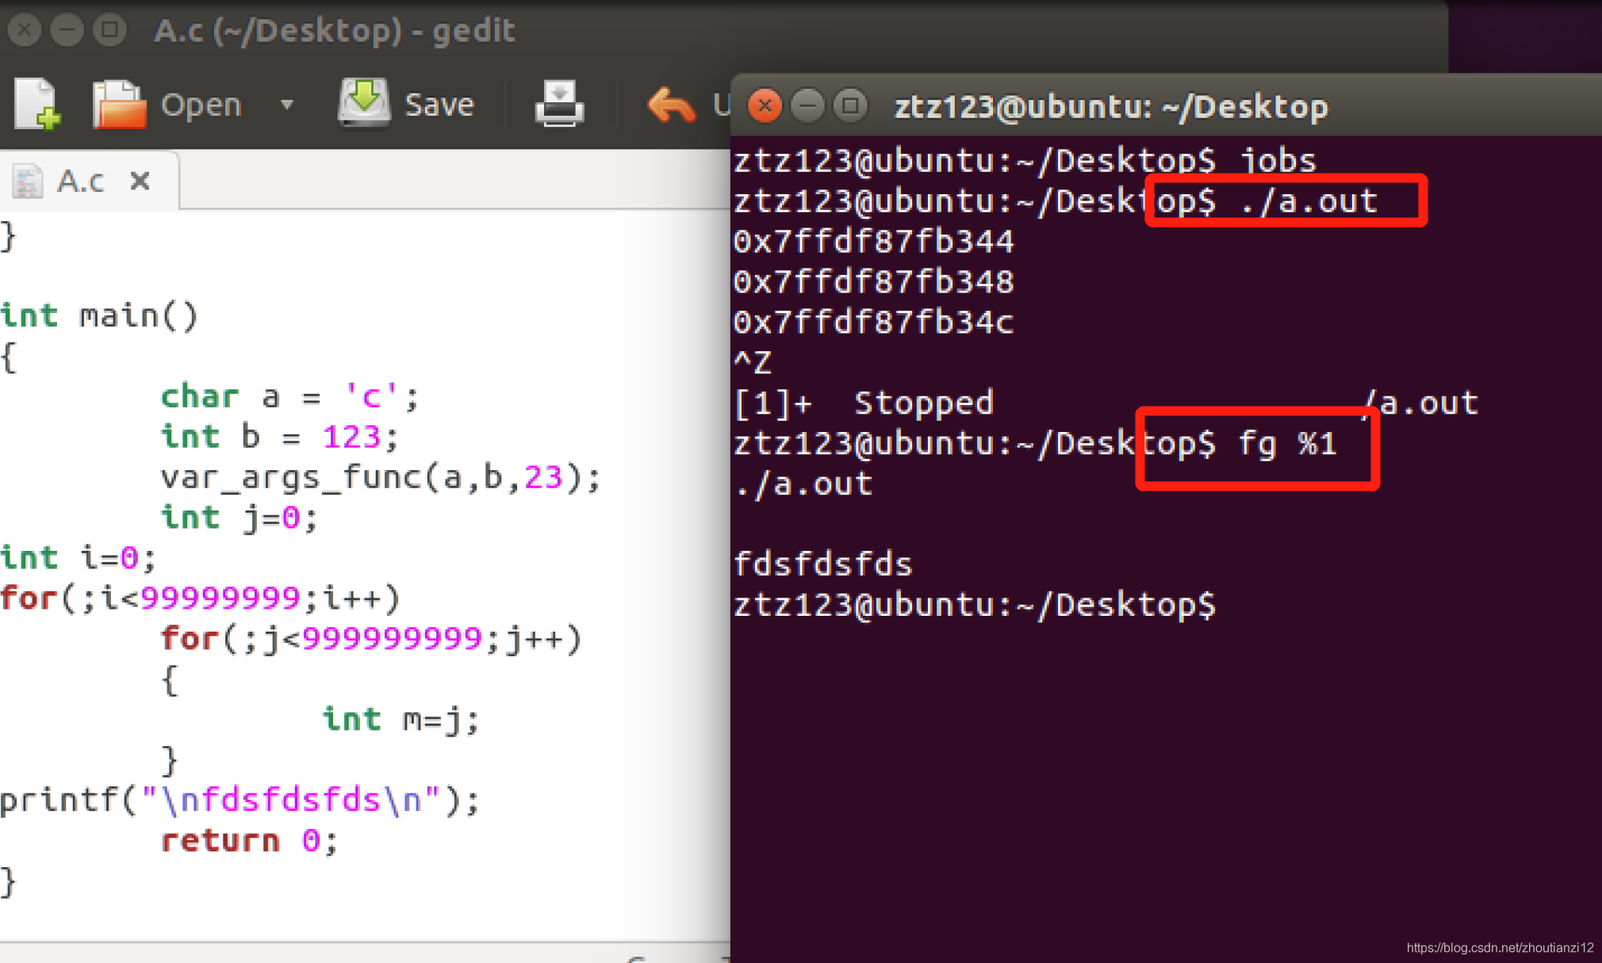Minimize the gedit window
The height and width of the screenshot is (963, 1602).
[67, 30]
